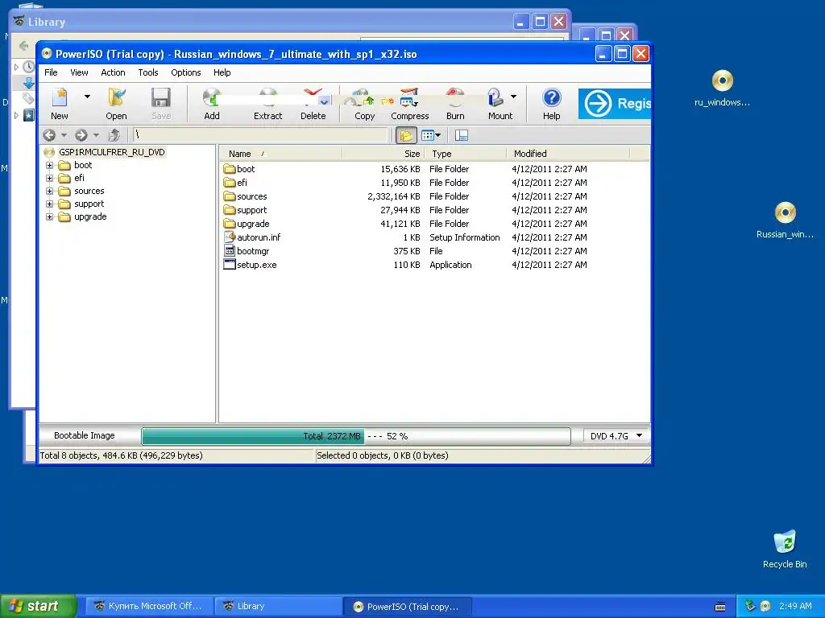The width and height of the screenshot is (825, 618).
Task: Open the Forward history dropdown arrow
Action: pos(97,135)
